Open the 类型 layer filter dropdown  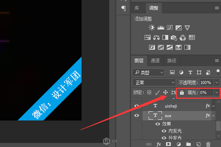(x=148, y=72)
